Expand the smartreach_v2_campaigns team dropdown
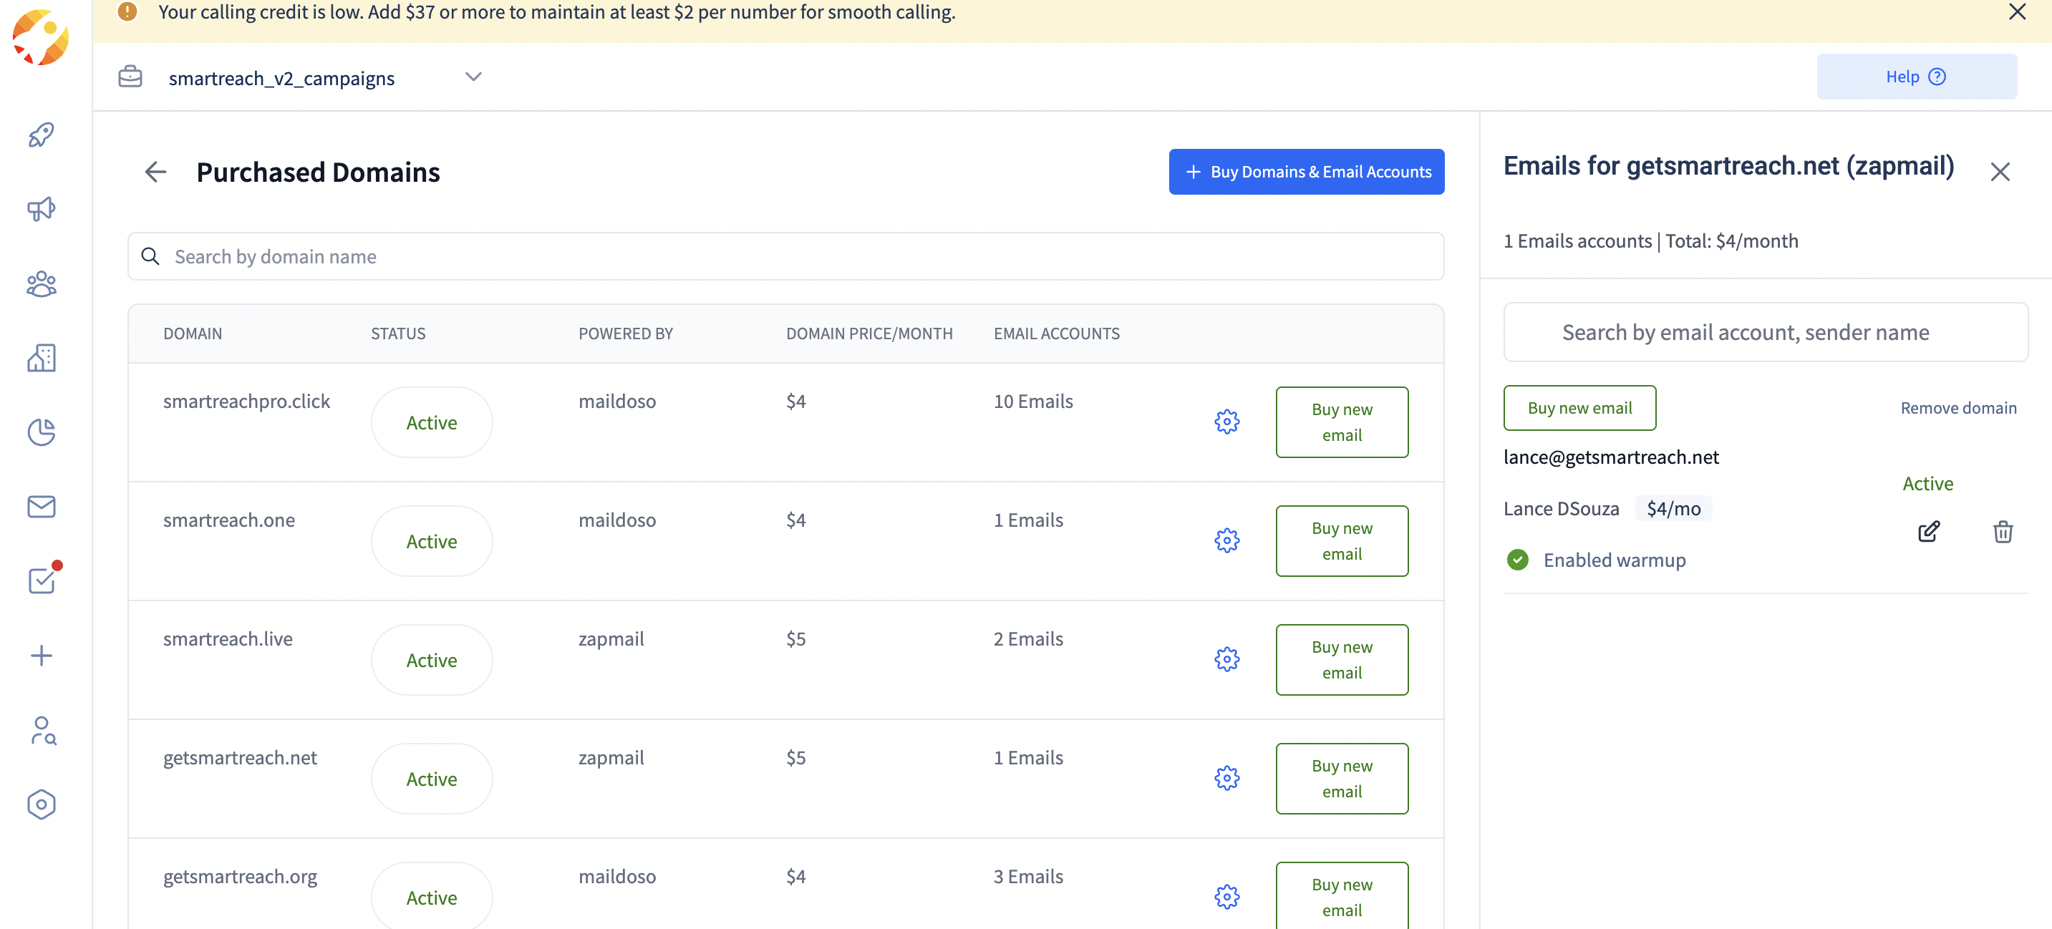2052x929 pixels. (473, 77)
